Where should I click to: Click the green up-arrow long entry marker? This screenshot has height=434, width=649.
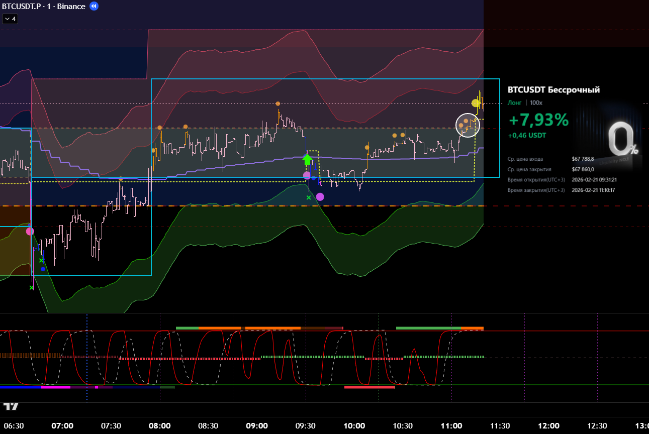(x=307, y=159)
